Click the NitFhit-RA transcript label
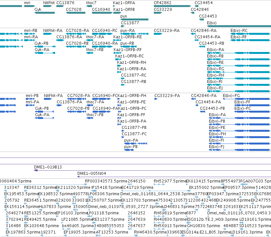The height and width of the screenshot is (237, 271). click(53, 31)
